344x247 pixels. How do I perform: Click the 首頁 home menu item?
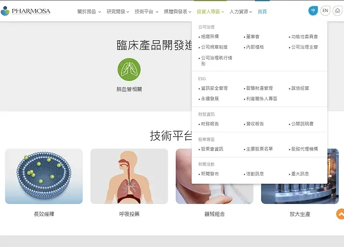[262, 11]
